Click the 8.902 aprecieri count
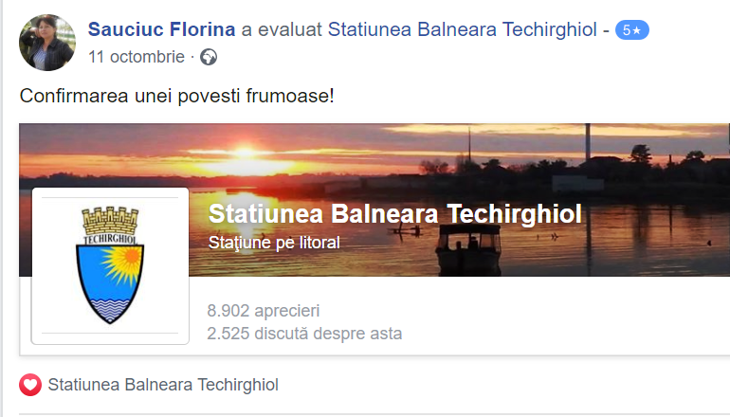Screen dimensions: 730x417 click(x=264, y=311)
